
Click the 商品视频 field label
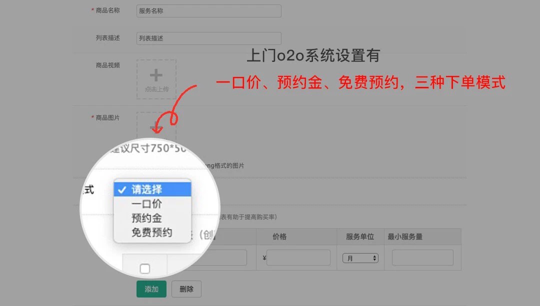(107, 65)
